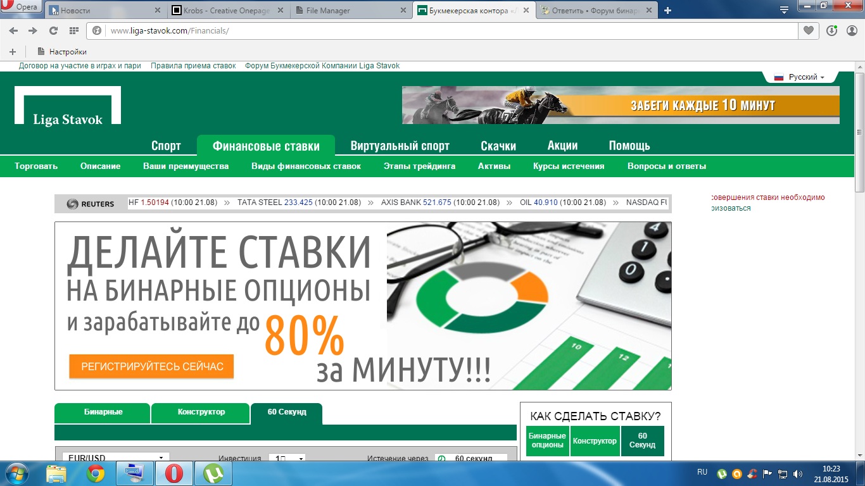The width and height of the screenshot is (865, 486).
Task: Open Chrome from the taskbar
Action: point(96,473)
